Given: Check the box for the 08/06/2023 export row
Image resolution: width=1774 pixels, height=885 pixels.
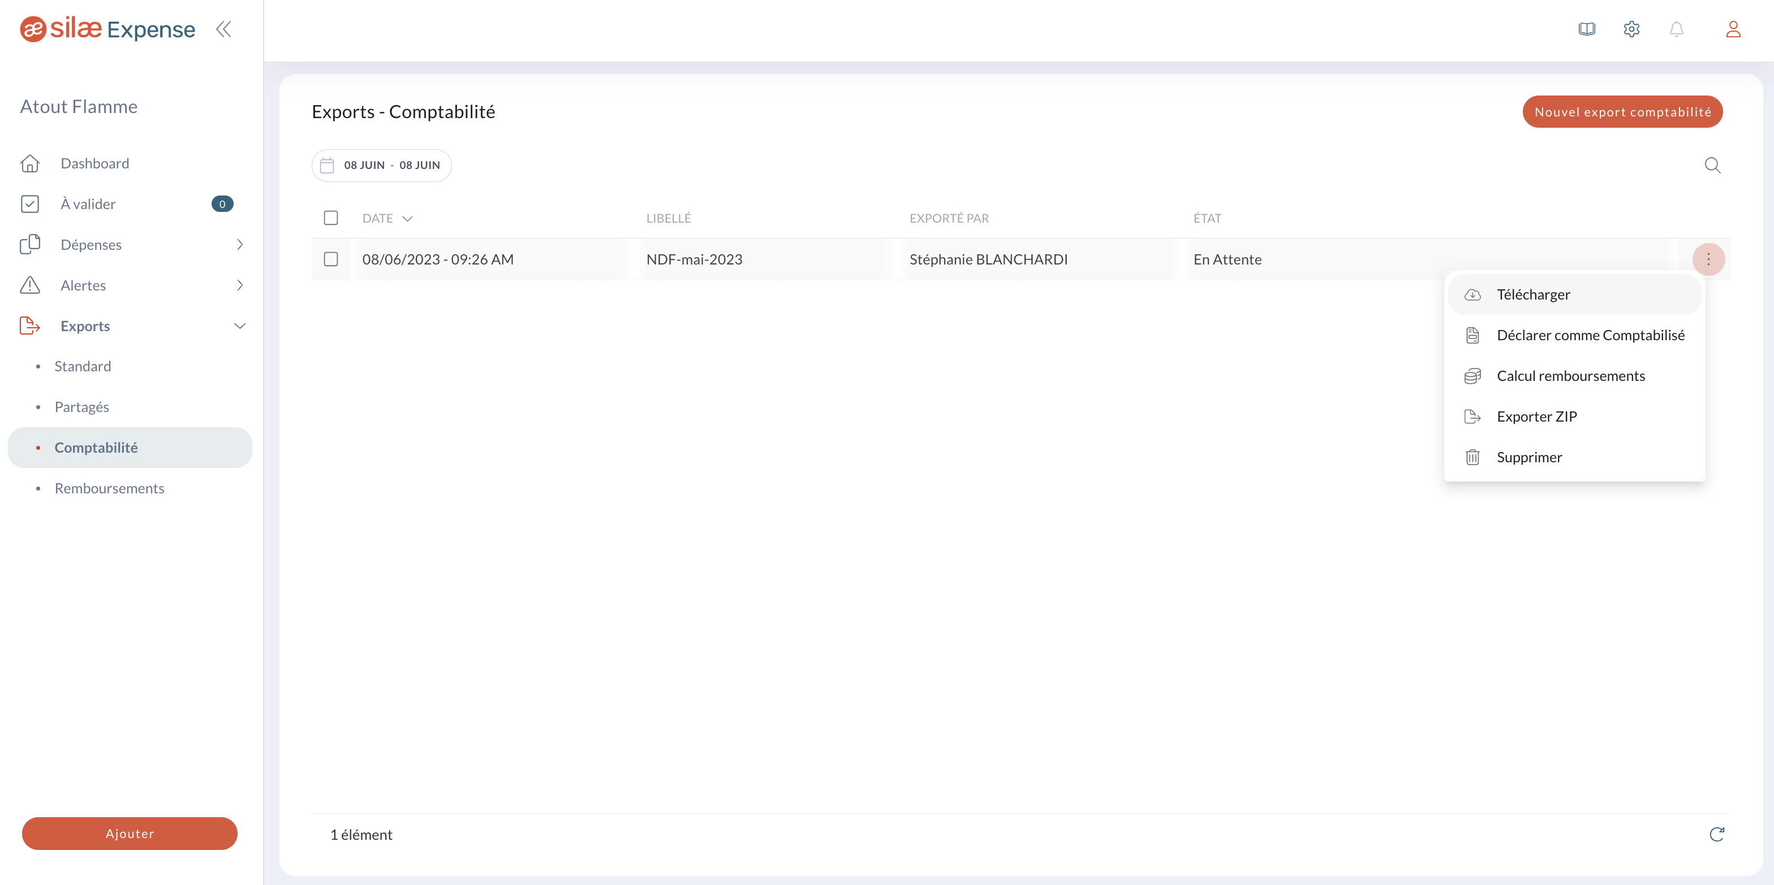Looking at the screenshot, I should (330, 259).
